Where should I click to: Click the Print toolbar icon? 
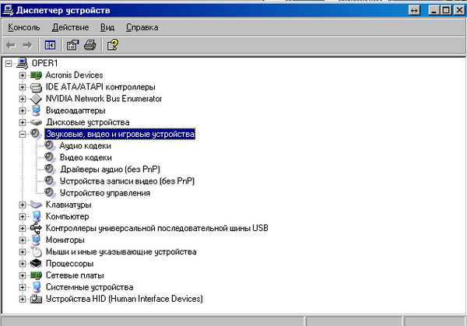tap(90, 45)
